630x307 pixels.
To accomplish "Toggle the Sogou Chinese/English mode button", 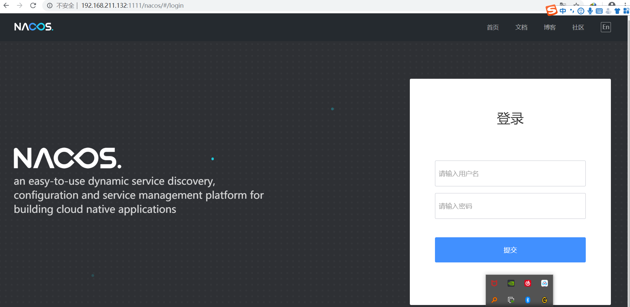I will coord(563,11).
